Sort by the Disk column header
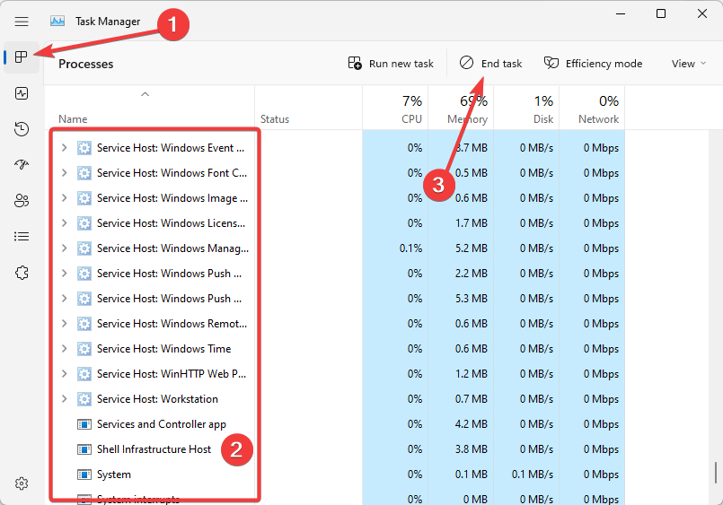The width and height of the screenshot is (723, 505). (x=543, y=119)
